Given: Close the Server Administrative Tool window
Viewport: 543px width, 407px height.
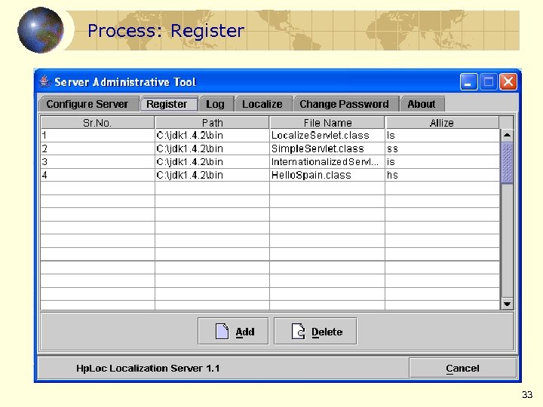Looking at the screenshot, I should click(x=508, y=82).
